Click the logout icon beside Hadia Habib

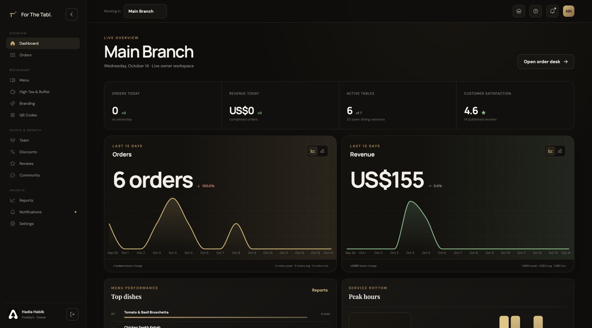coord(72,314)
